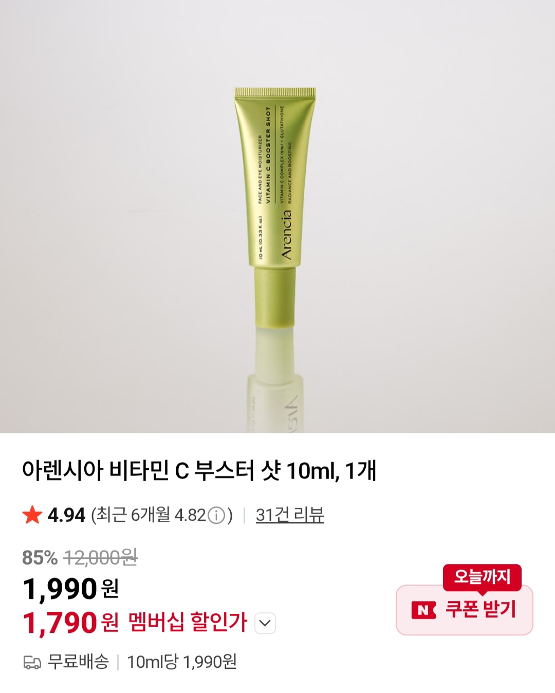Viewport: 555px width, 693px height.
Task: Tap the red 1,790원 membership price
Action: (x=71, y=623)
